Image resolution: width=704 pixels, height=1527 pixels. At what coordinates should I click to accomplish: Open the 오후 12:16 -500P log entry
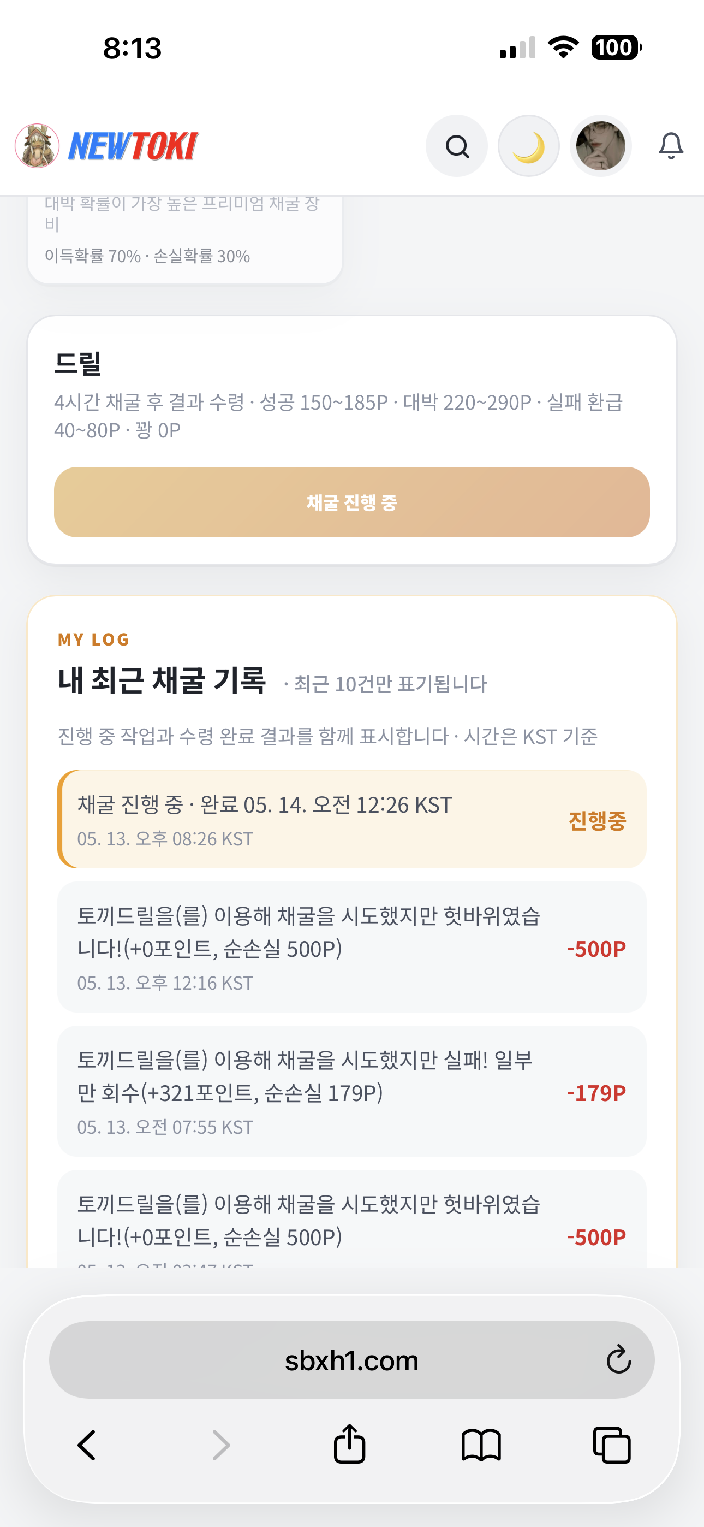coord(352,947)
